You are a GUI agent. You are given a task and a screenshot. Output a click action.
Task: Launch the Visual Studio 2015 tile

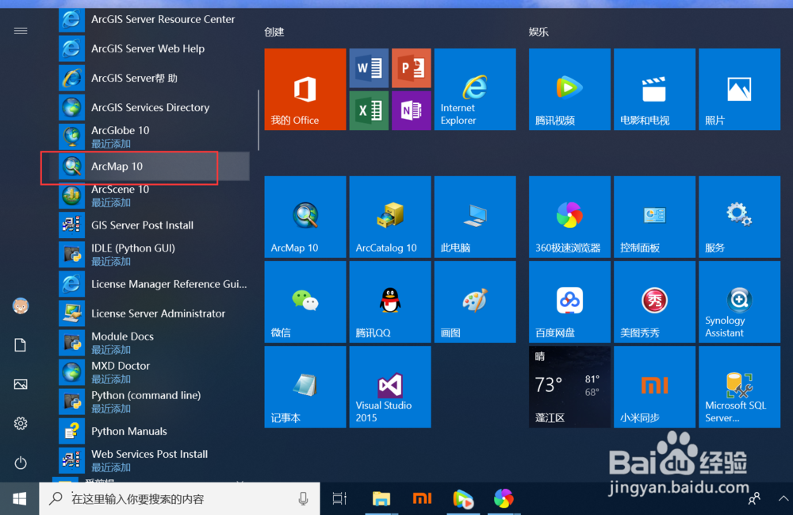coord(390,387)
